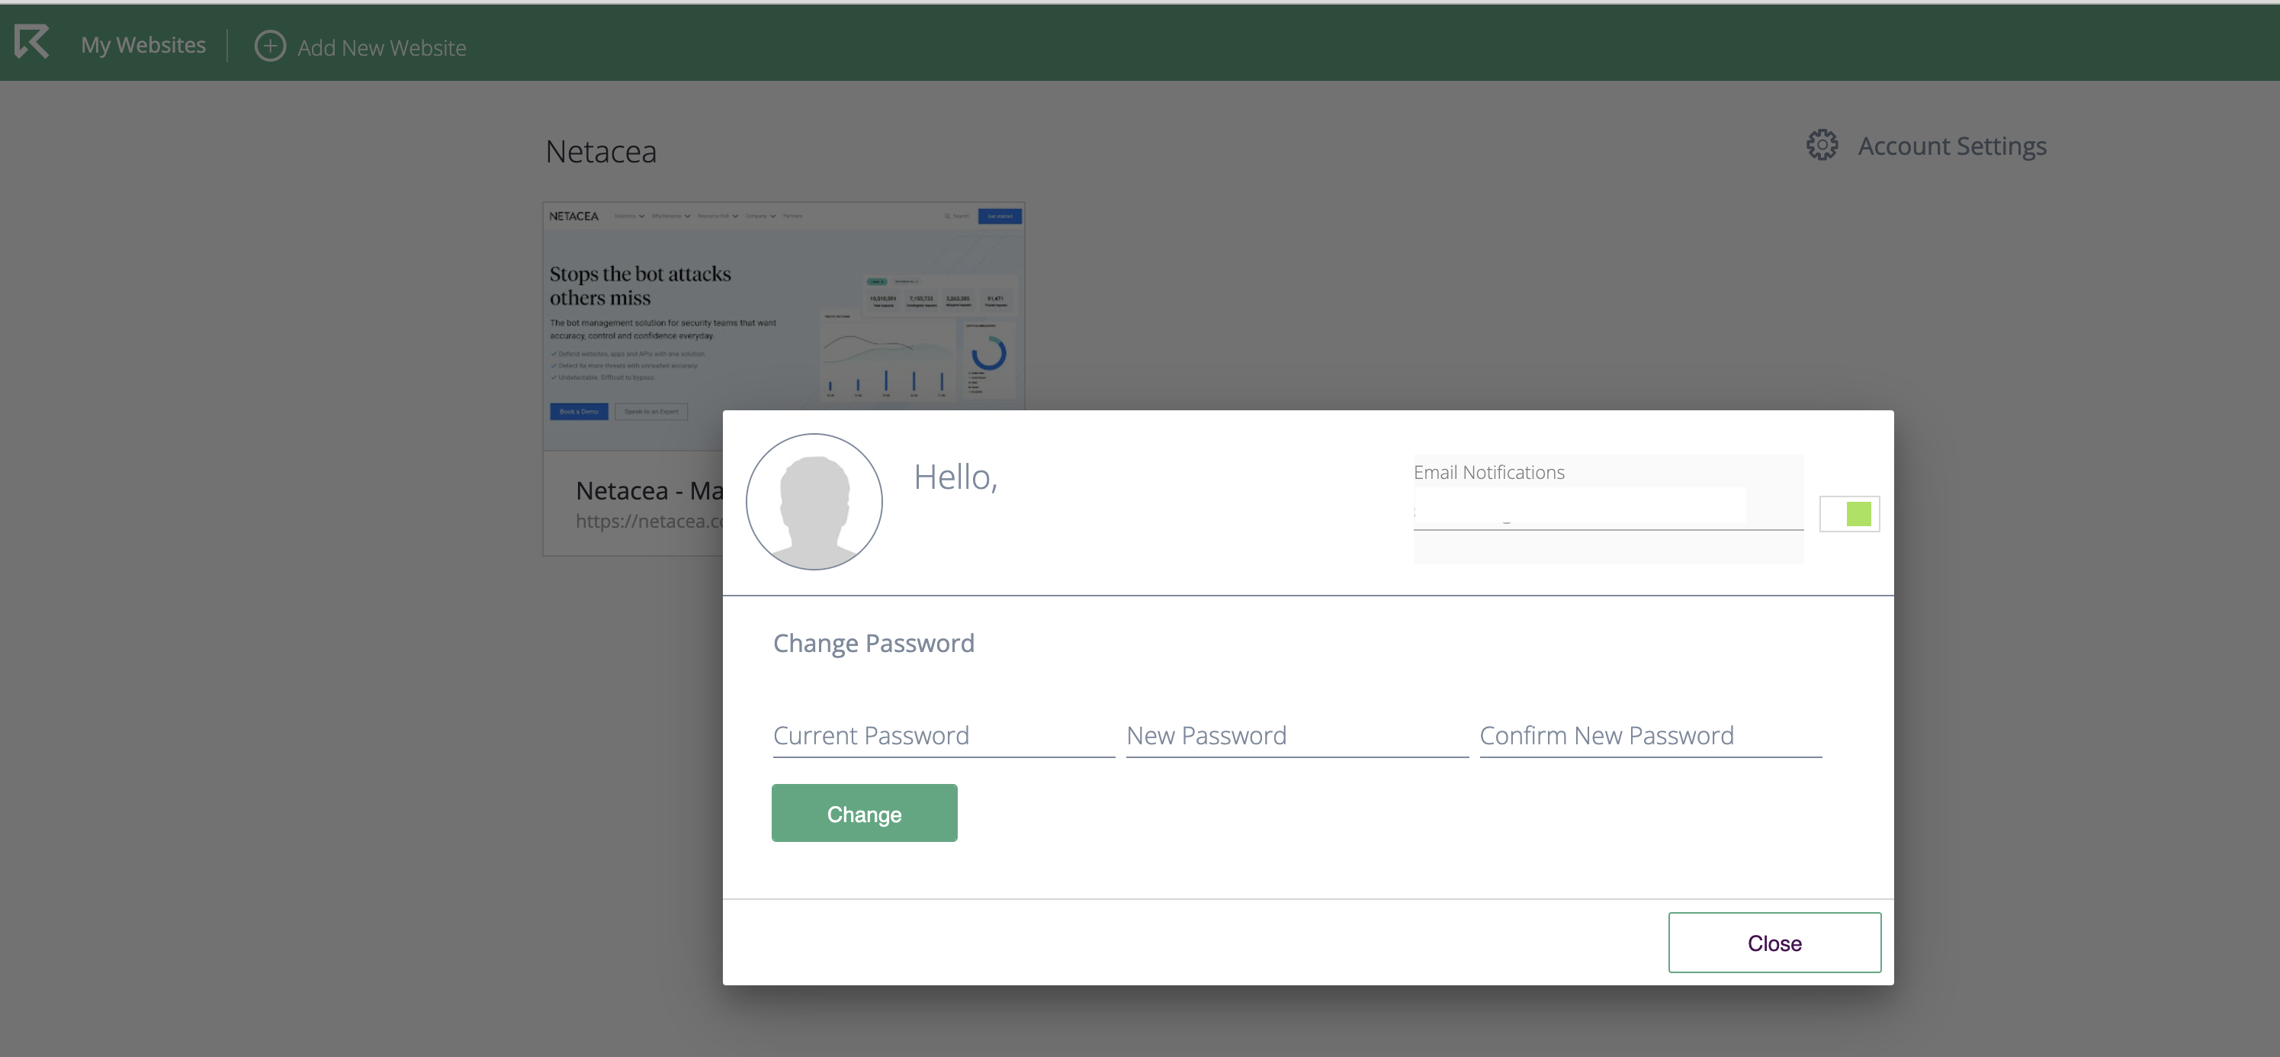This screenshot has height=1057, width=2280.
Task: Open the My Websites menu item
Action: pyautogui.click(x=143, y=45)
